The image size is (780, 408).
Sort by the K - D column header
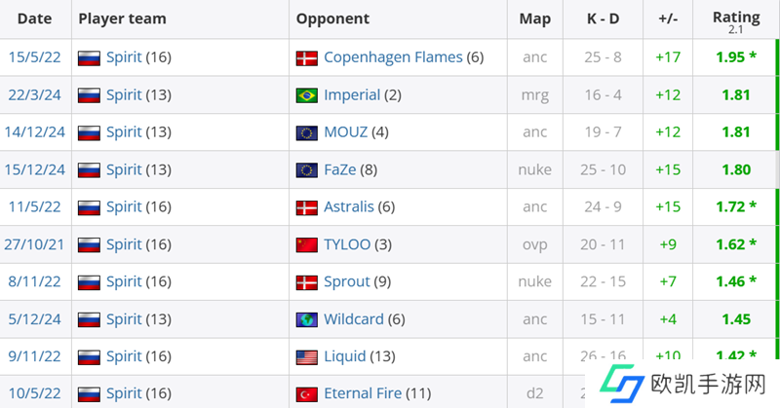[602, 19]
